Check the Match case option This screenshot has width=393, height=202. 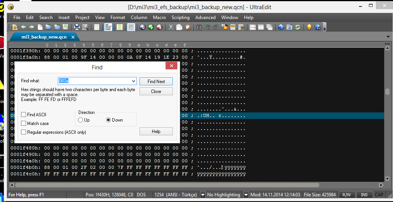pyautogui.click(x=24, y=123)
